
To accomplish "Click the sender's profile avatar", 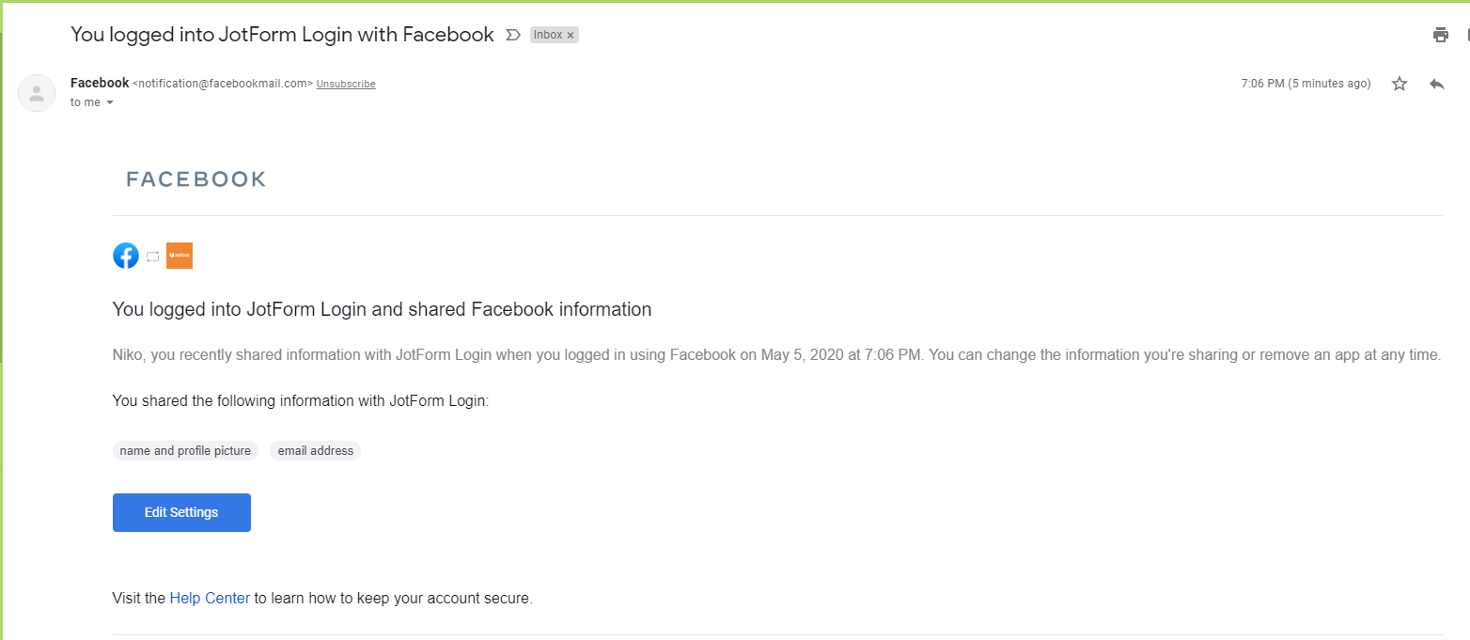I will [x=36, y=93].
